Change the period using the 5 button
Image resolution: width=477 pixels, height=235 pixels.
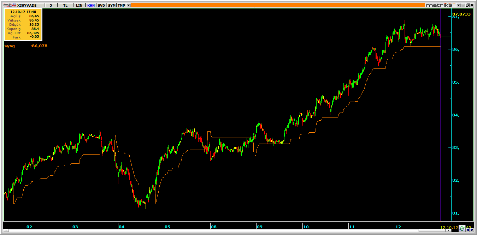(51, 5)
